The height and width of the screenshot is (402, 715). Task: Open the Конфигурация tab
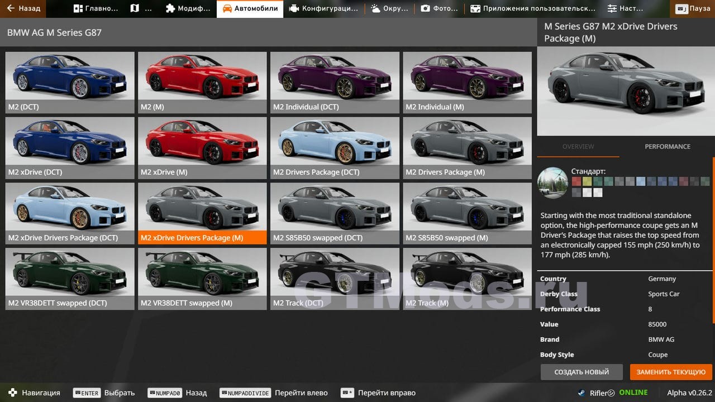[324, 8]
